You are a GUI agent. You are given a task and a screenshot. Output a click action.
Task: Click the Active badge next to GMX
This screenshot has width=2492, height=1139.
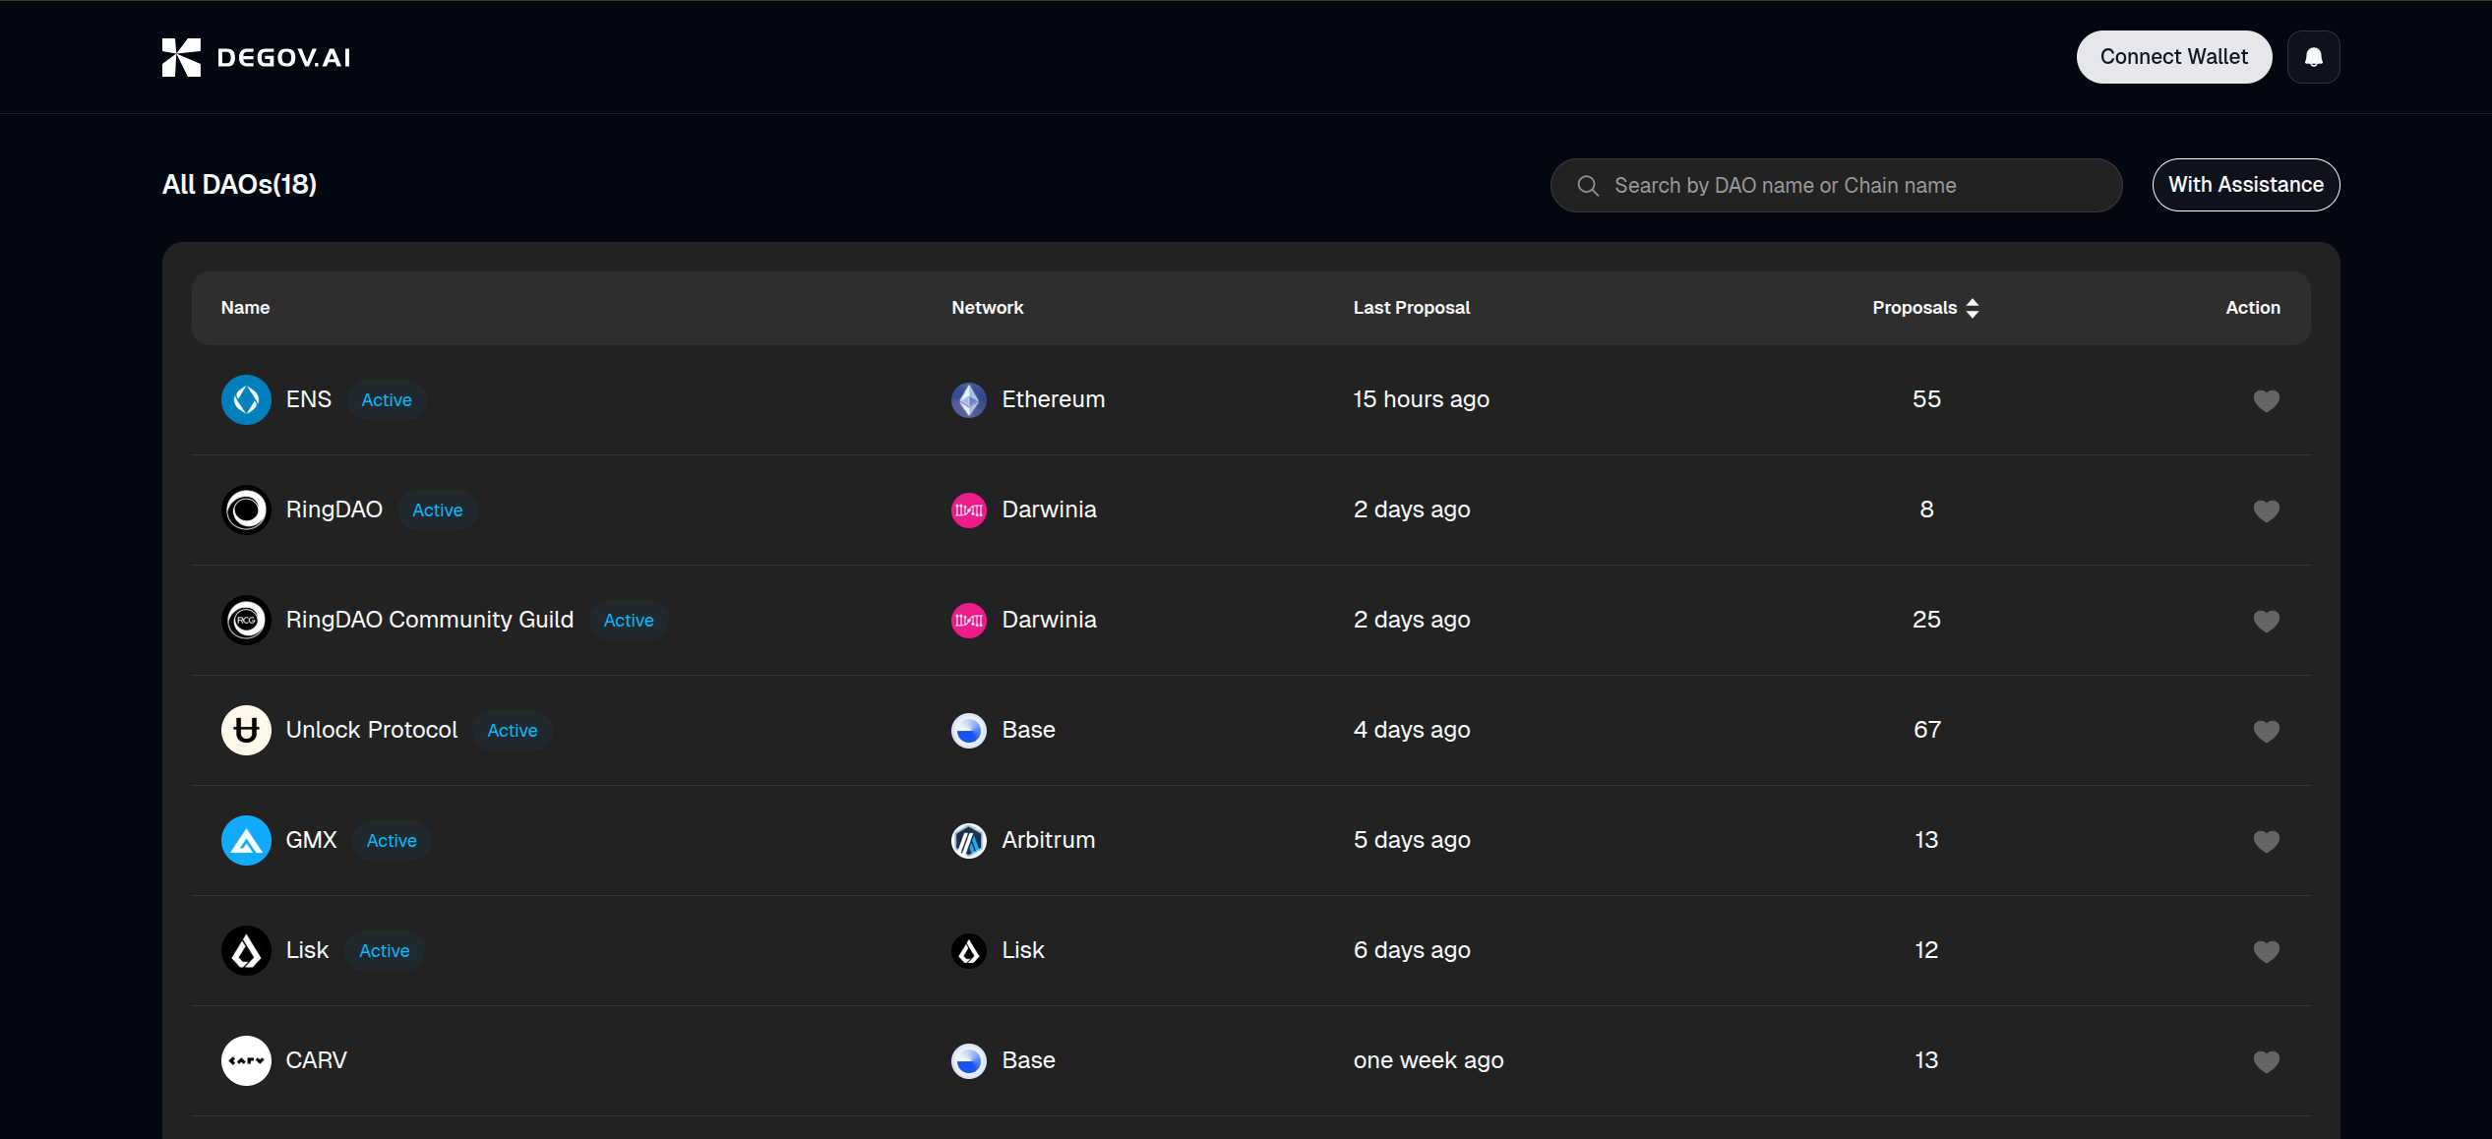[392, 841]
